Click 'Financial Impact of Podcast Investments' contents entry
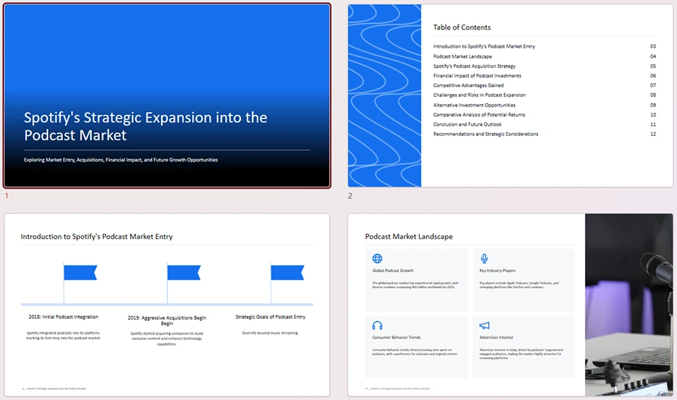This screenshot has width=677, height=400. (477, 76)
